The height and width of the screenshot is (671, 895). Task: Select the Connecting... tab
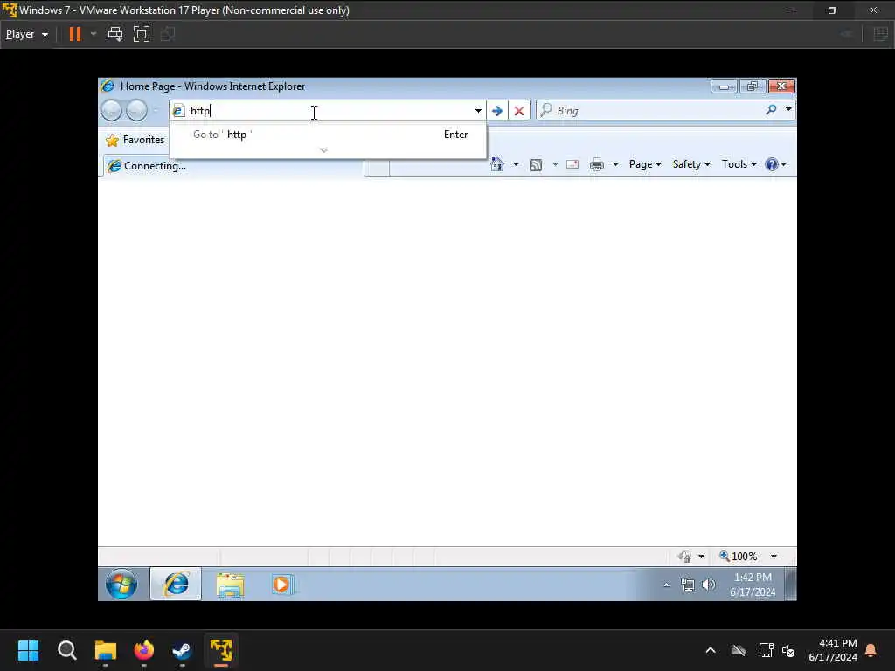(232, 166)
